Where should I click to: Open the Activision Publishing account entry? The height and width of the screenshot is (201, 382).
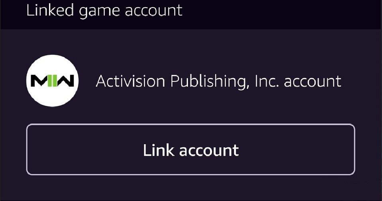pos(218,81)
